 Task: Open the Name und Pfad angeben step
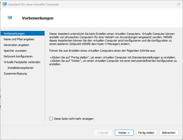(x=19, y=39)
